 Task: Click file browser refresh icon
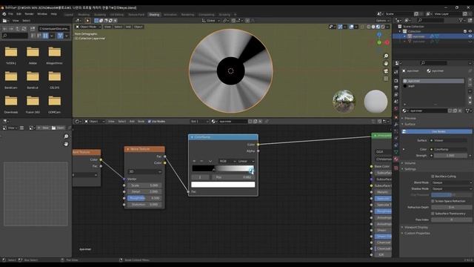pos(24,29)
